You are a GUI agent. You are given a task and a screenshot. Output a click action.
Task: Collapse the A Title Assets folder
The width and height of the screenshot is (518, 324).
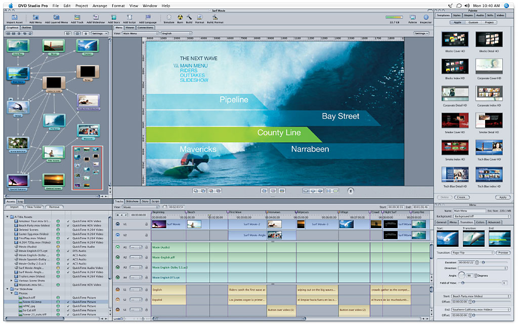tap(8, 217)
